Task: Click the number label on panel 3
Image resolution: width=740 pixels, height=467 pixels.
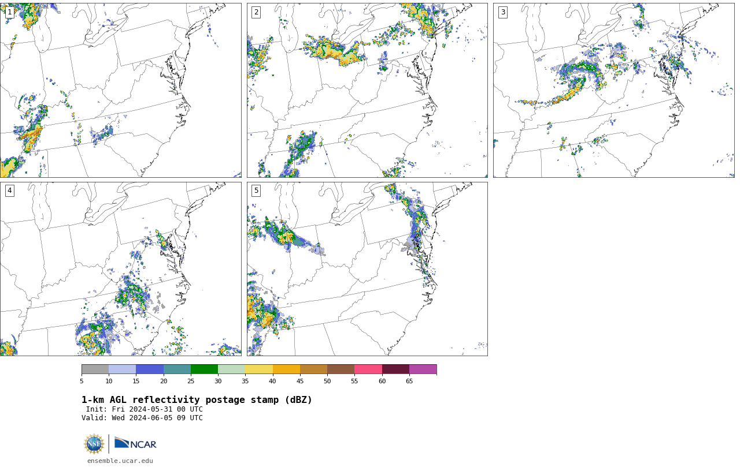Action: pos(502,12)
